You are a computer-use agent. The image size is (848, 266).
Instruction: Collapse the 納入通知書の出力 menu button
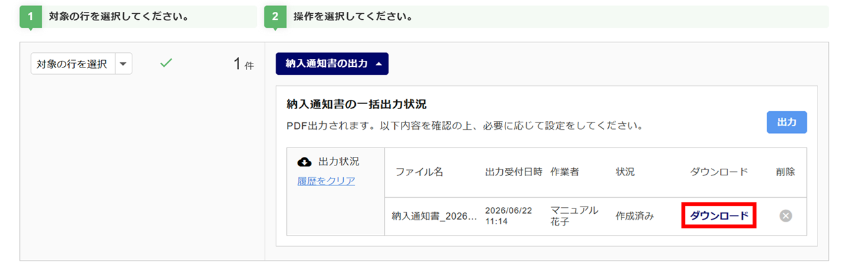pos(332,64)
